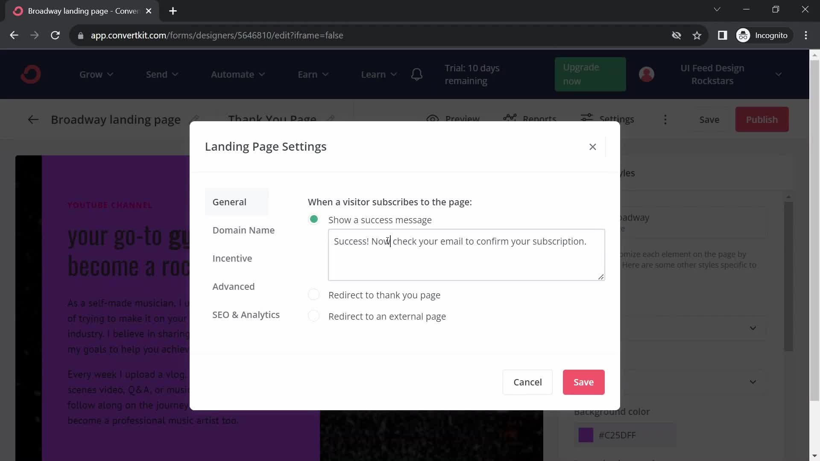
Task: Switch to the SEO & Analytics tab
Action: 246,315
